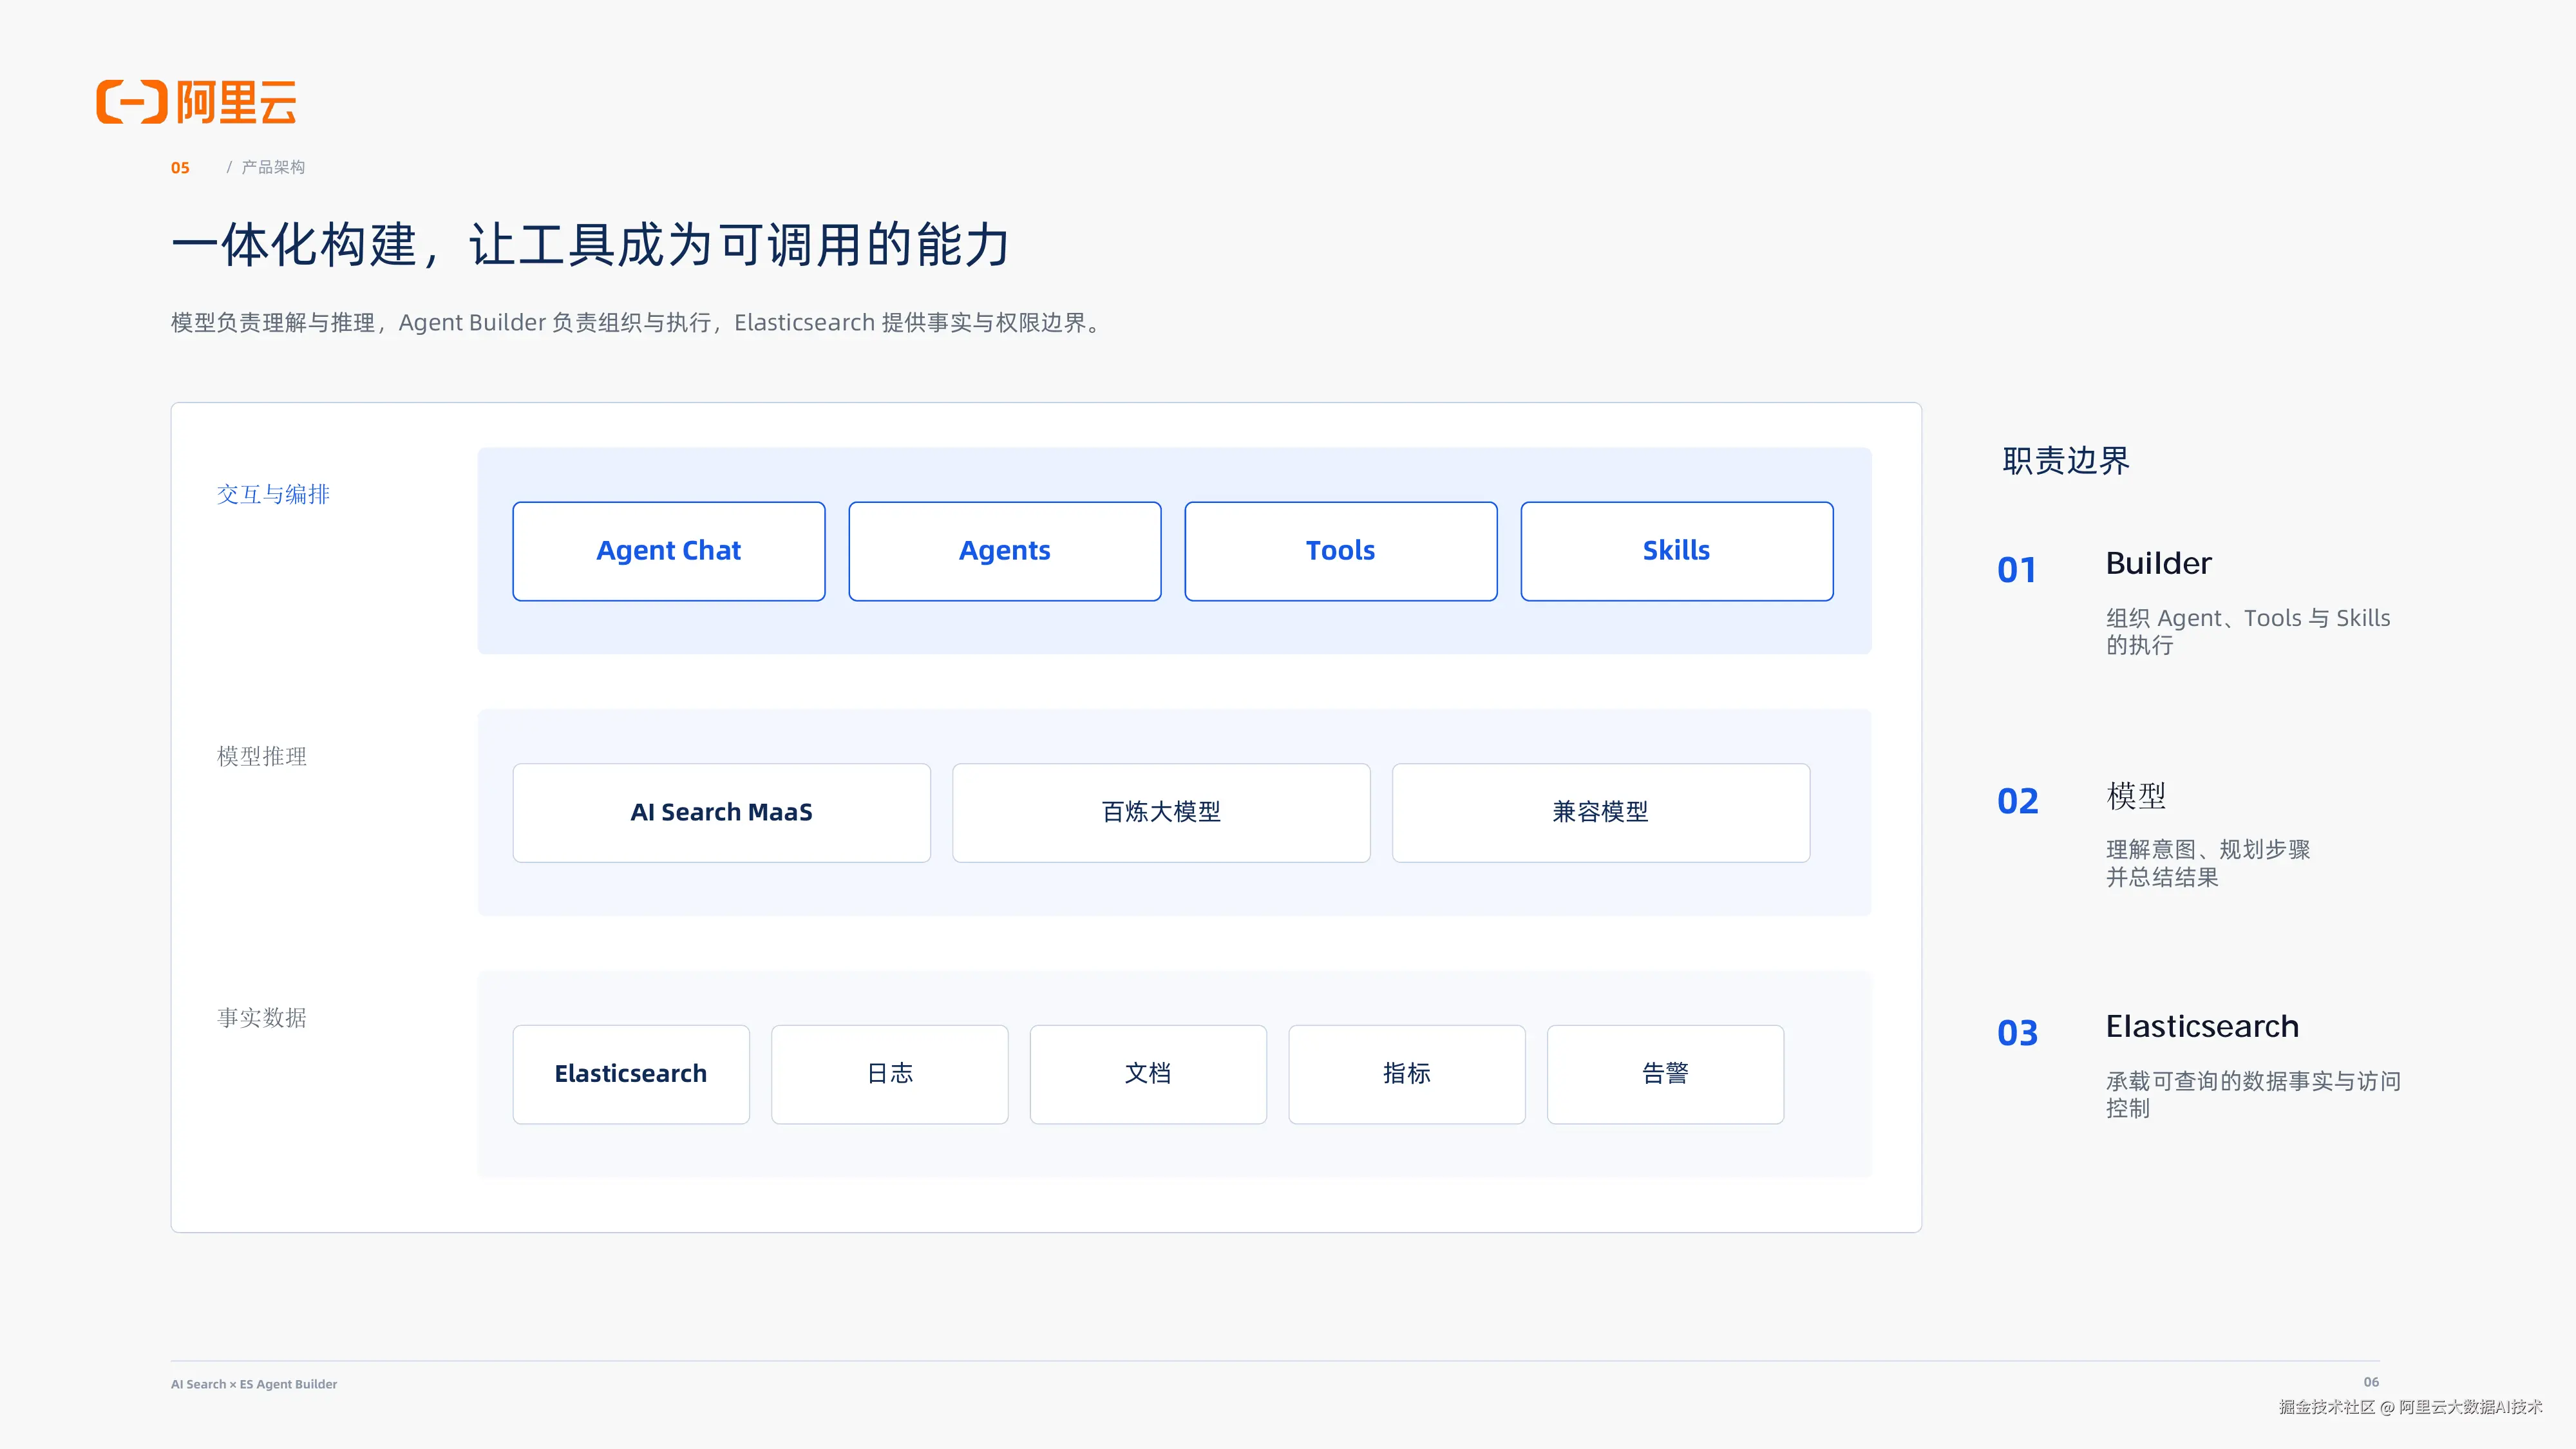Select the Elasticsearch data box
This screenshot has height=1449, width=2576.
click(x=631, y=1074)
